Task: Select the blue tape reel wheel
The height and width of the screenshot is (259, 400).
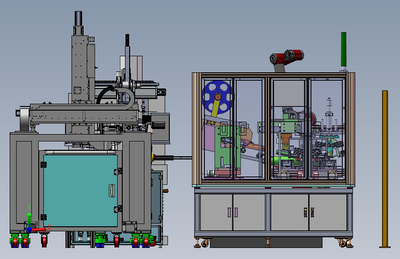Action: point(217,97)
